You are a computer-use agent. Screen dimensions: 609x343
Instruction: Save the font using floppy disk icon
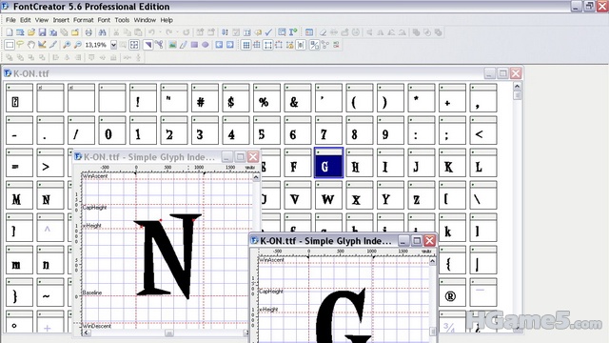42,32
